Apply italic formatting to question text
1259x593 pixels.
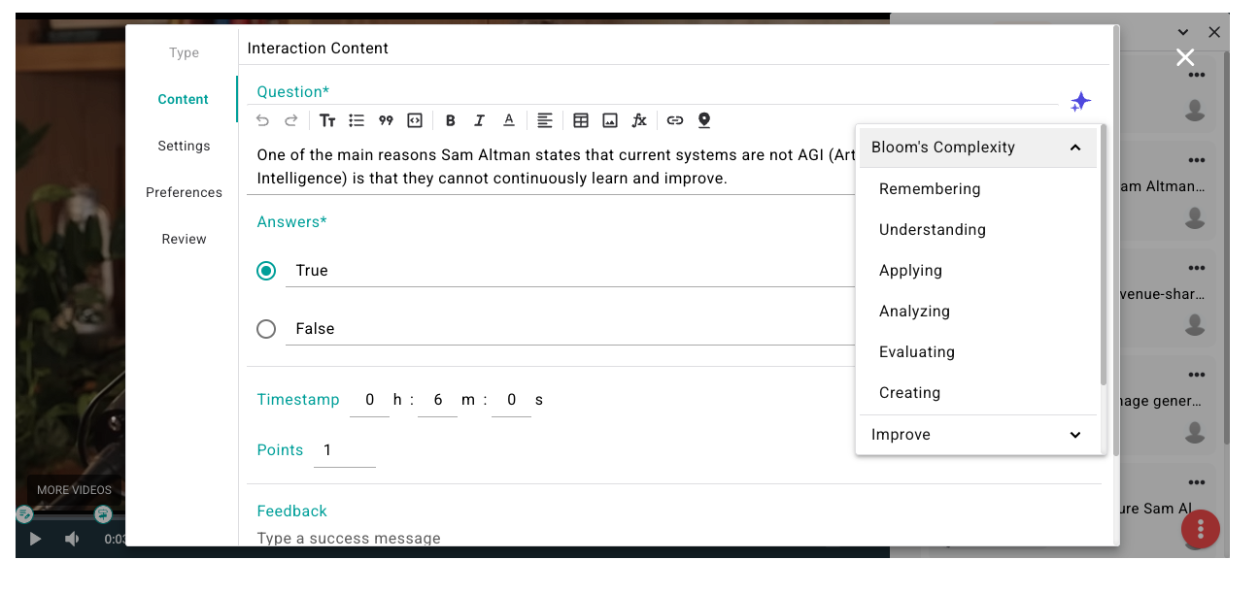[x=479, y=120]
